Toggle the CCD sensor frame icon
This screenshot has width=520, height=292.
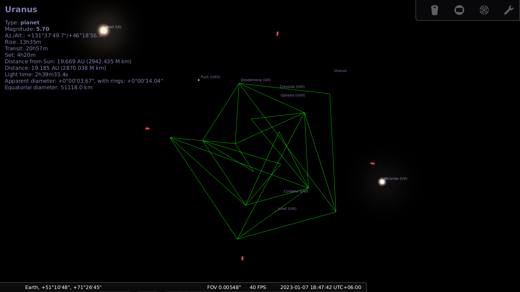click(x=459, y=10)
